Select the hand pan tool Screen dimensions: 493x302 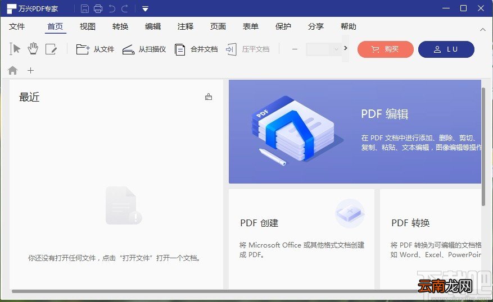point(33,49)
